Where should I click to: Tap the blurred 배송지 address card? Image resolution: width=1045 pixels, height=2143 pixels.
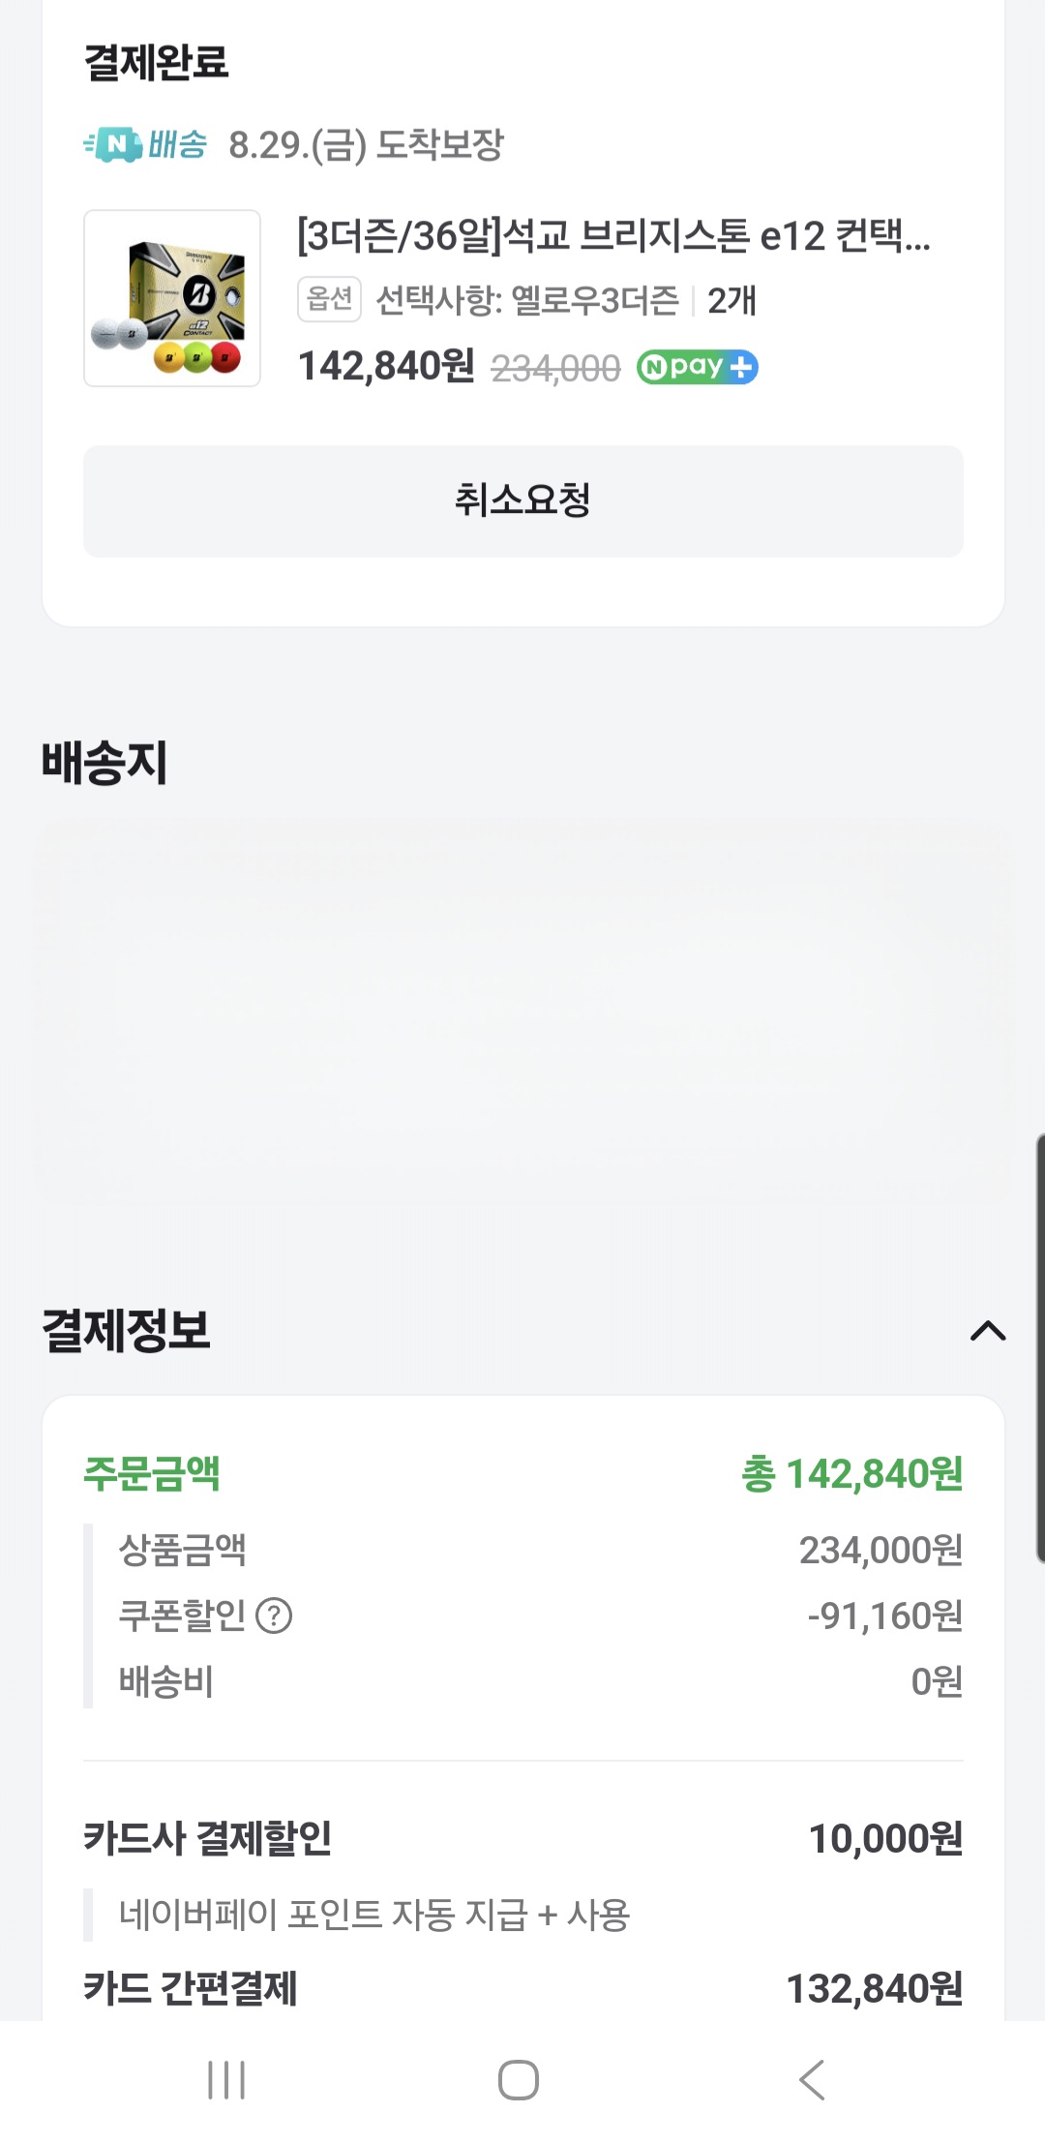(522, 1011)
